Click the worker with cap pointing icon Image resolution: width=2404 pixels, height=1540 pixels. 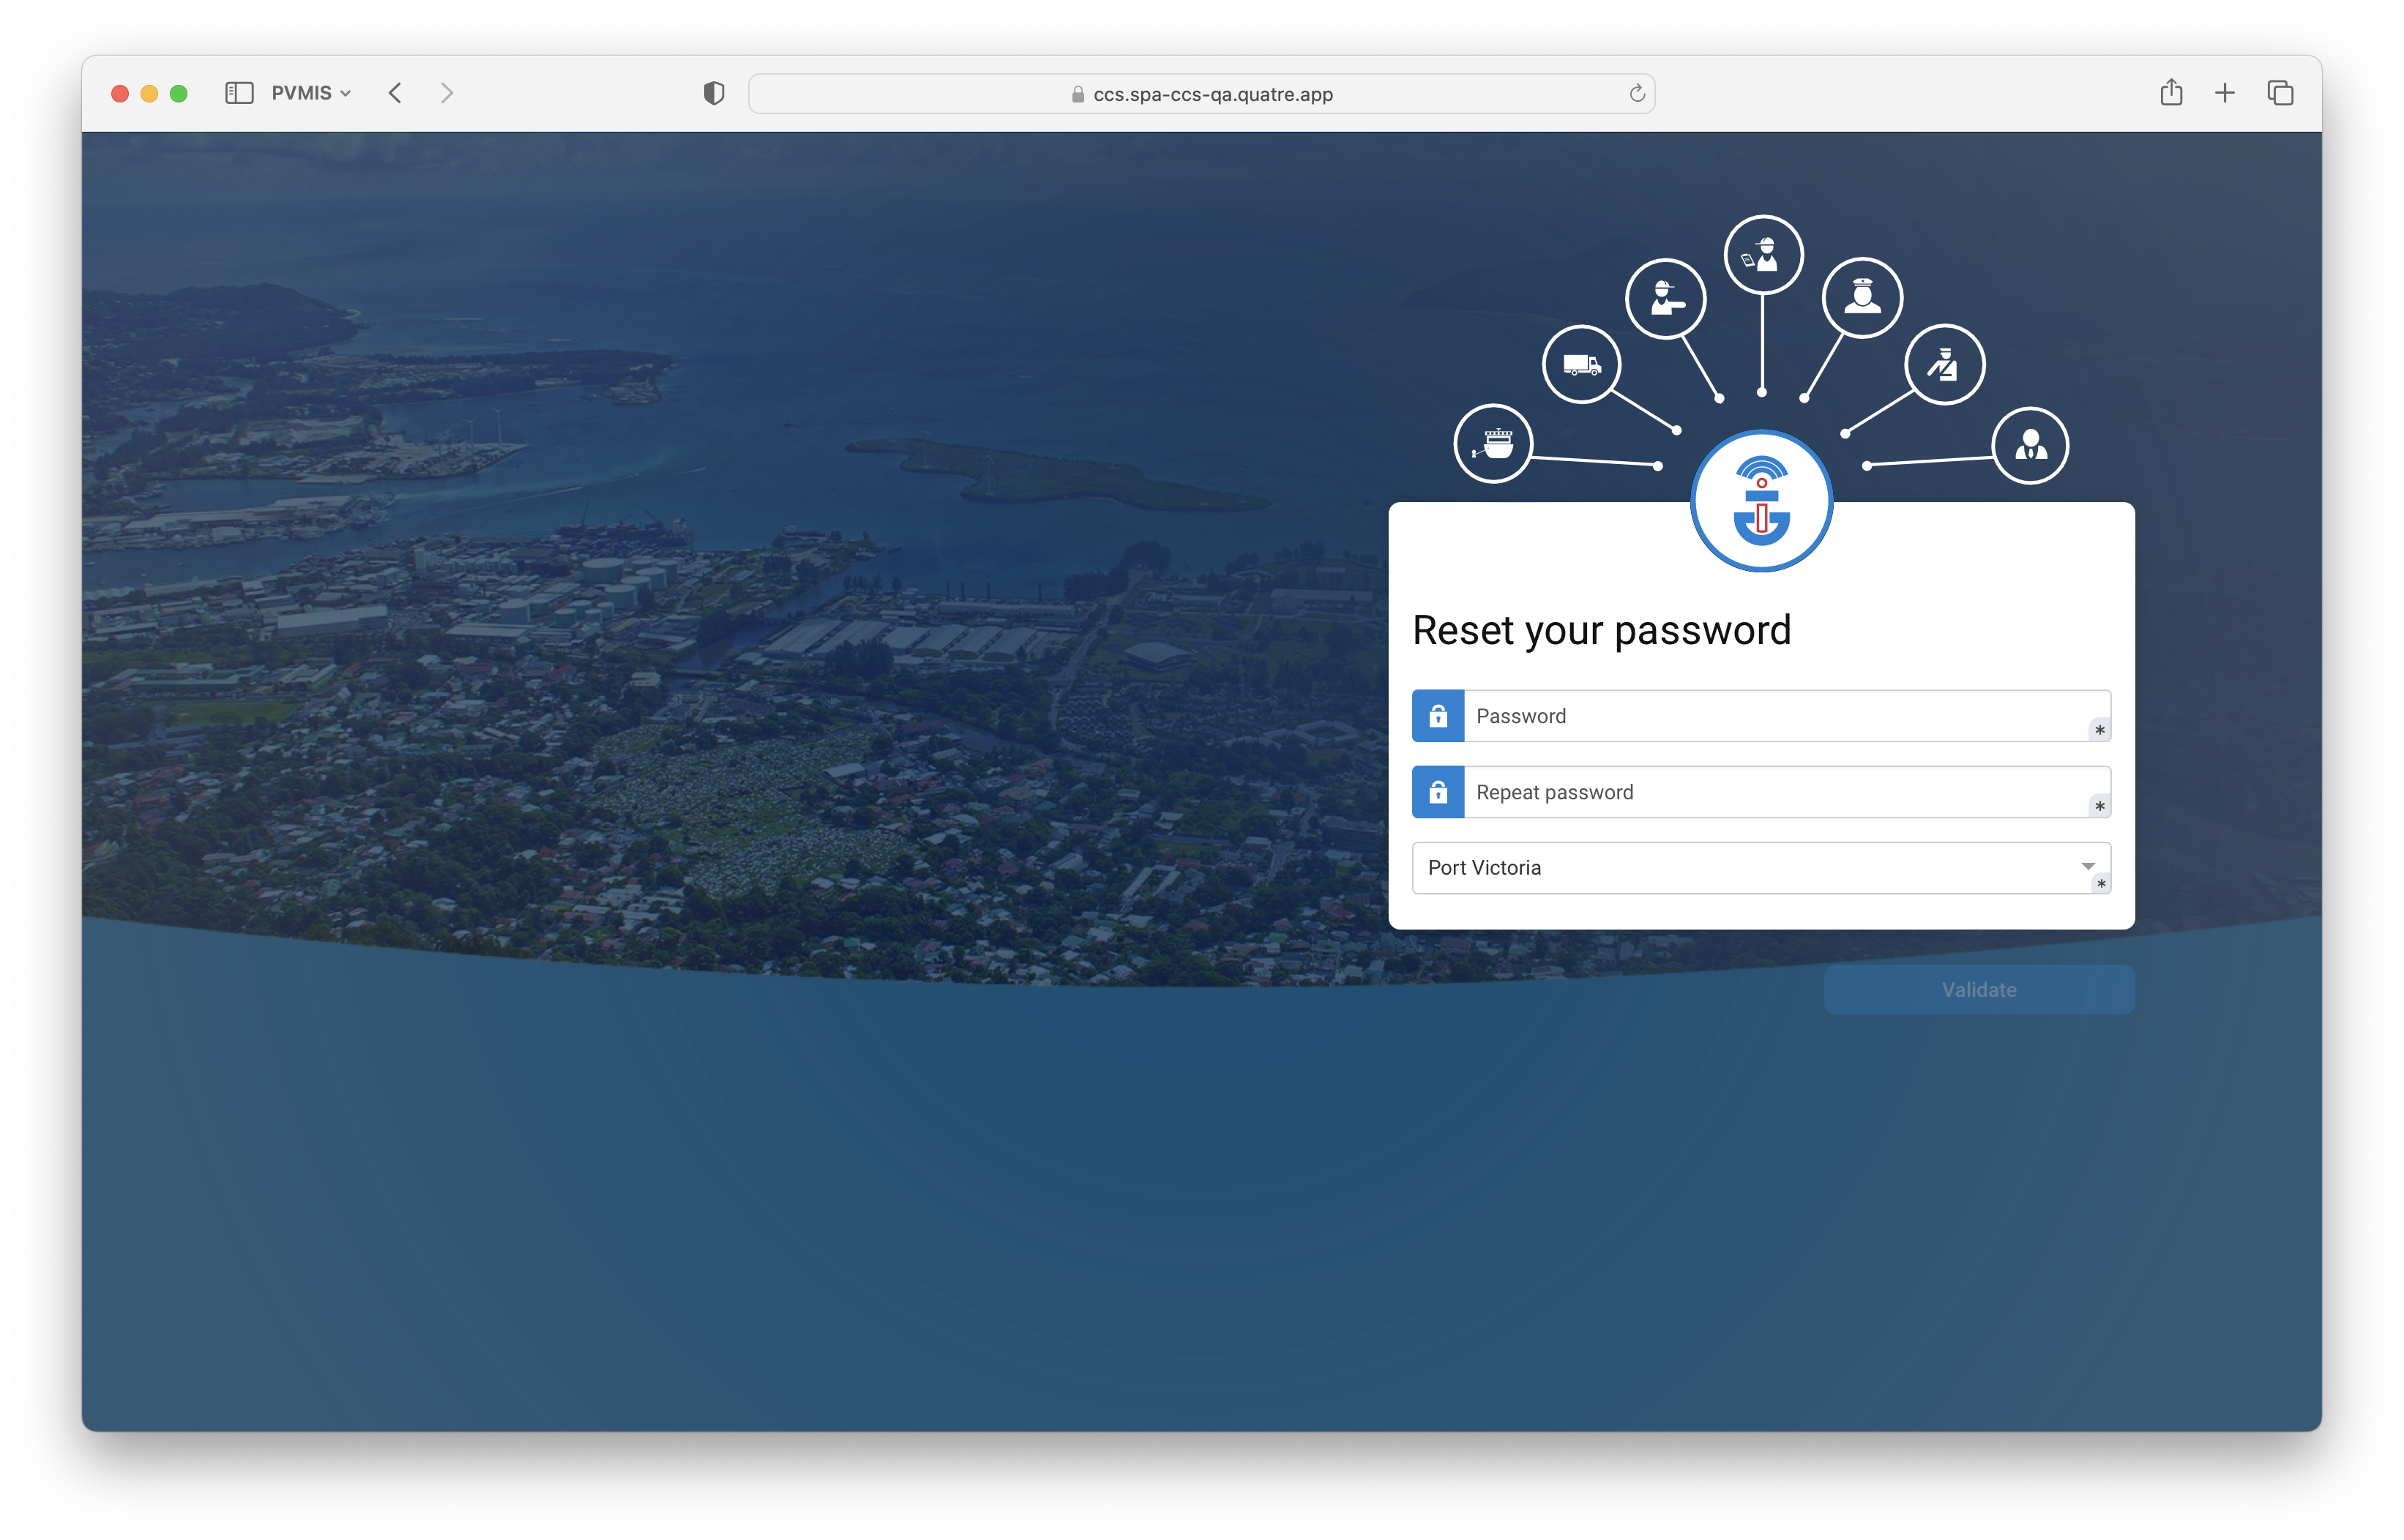1665,298
